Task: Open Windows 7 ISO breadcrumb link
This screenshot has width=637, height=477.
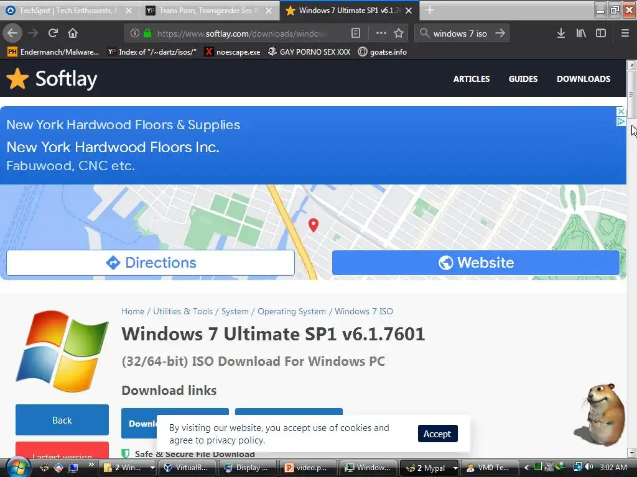Action: point(363,312)
